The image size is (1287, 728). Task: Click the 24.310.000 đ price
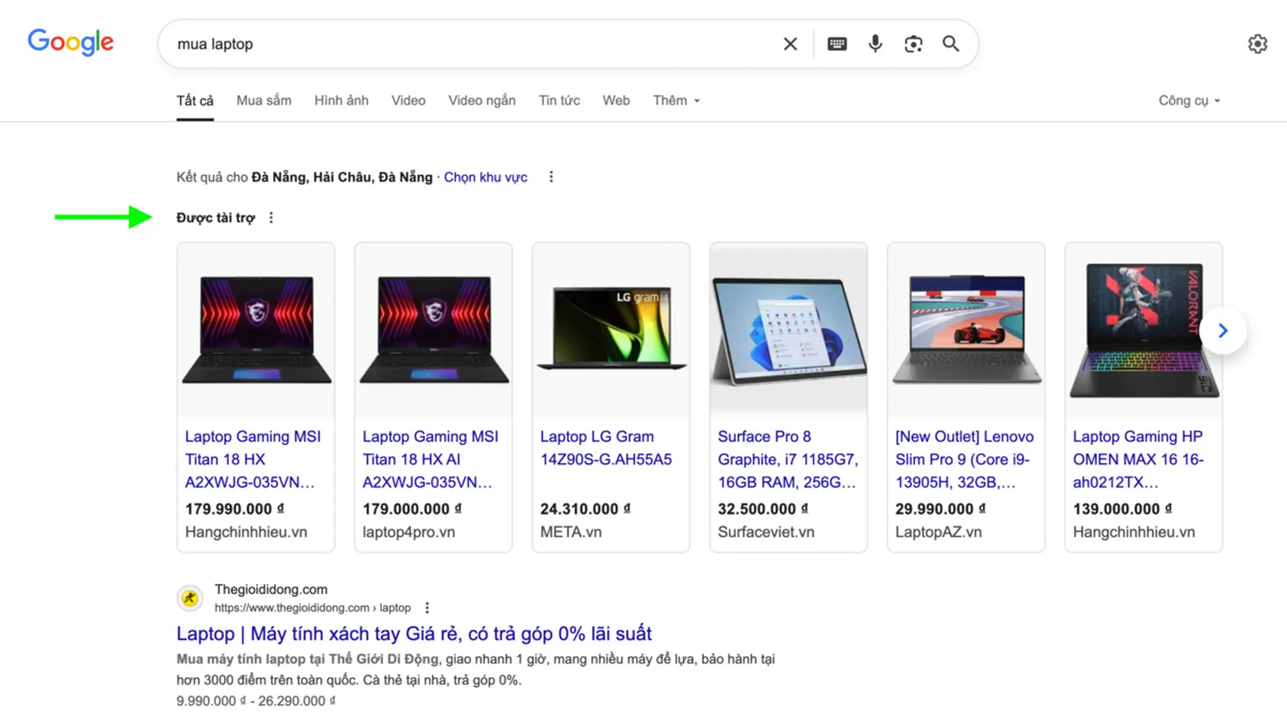tap(586, 509)
